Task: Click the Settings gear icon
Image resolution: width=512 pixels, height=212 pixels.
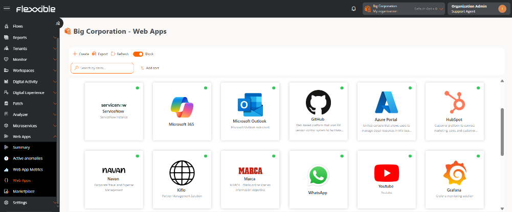Action: [x=6, y=202]
